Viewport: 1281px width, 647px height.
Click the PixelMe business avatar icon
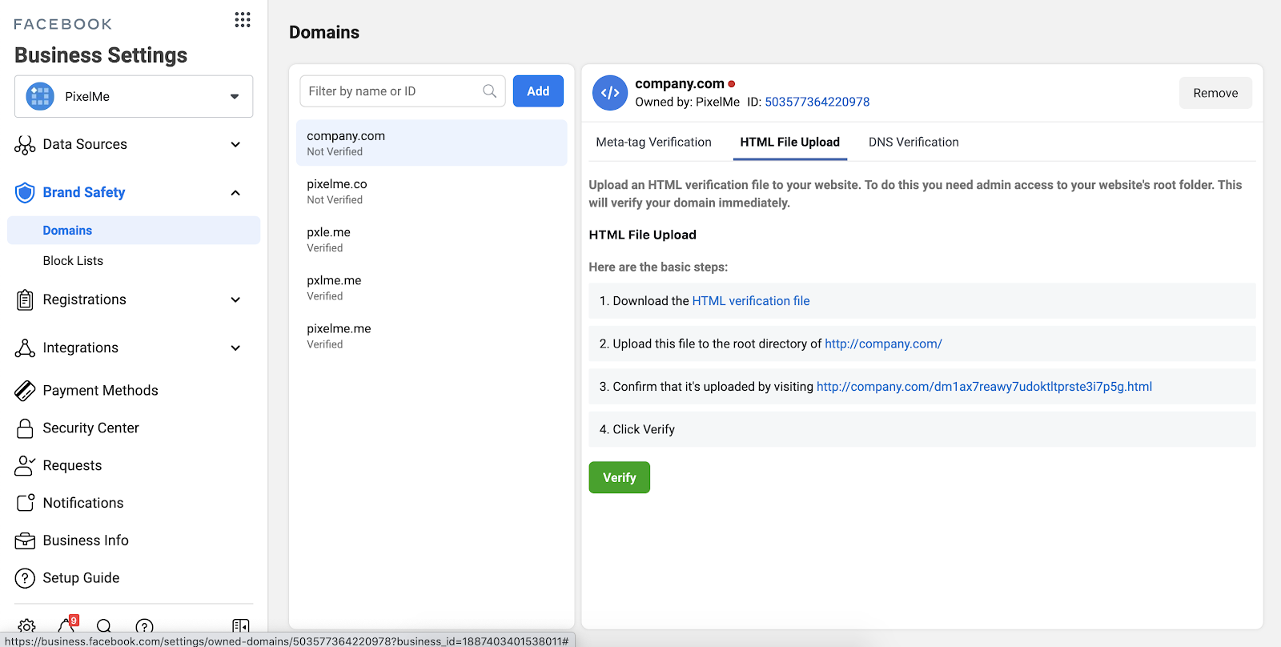pyautogui.click(x=40, y=96)
